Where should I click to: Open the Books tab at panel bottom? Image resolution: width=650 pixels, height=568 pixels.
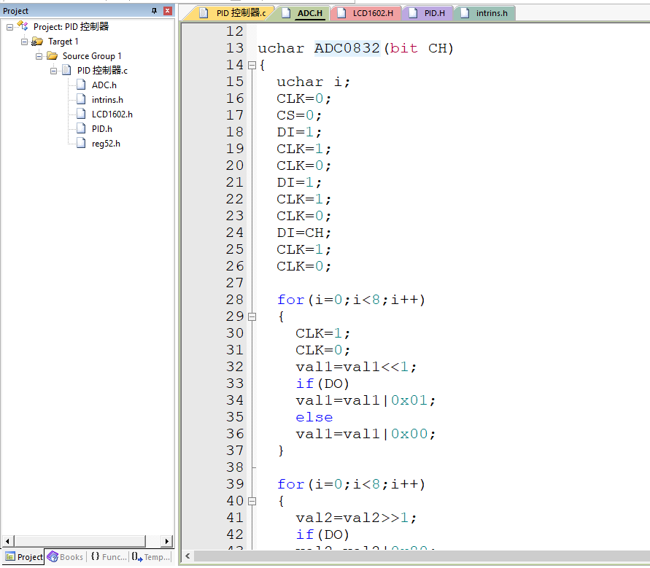coord(65,557)
